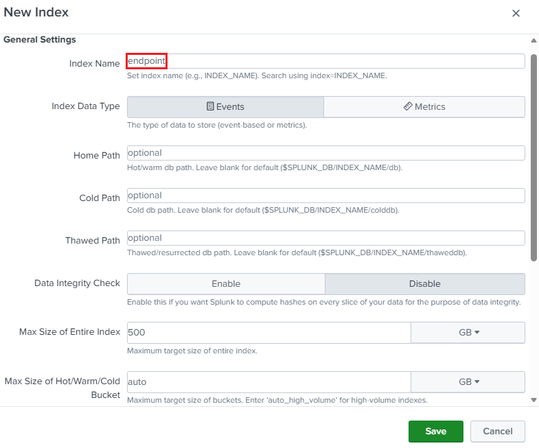Click 'Maximum target size of buckets' help text
The height and width of the screenshot is (448, 539).
277,400
